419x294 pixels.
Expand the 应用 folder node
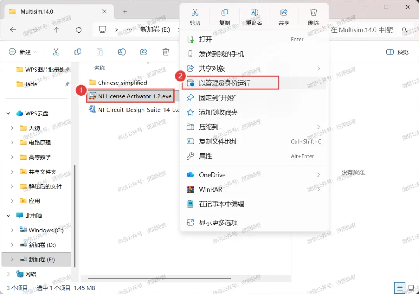point(12,201)
